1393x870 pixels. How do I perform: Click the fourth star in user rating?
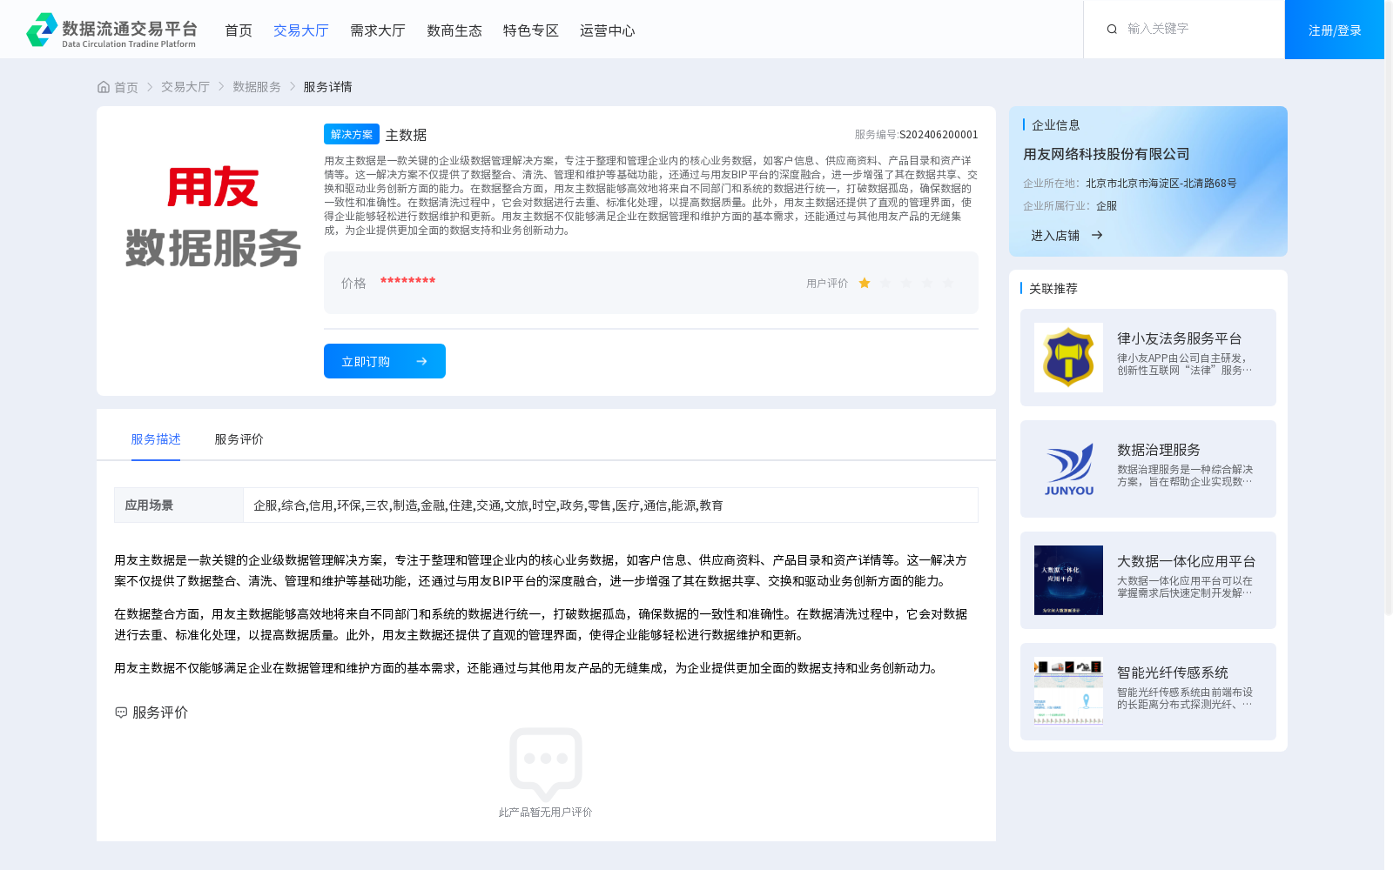tap(927, 283)
